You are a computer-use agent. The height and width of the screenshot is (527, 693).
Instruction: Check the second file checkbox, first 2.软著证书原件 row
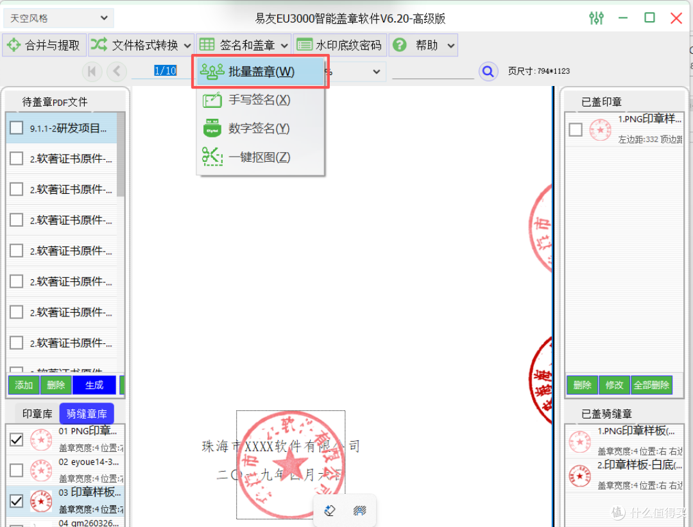tap(16, 159)
